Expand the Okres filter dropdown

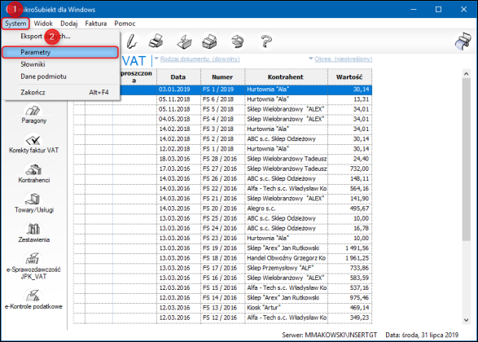point(340,59)
